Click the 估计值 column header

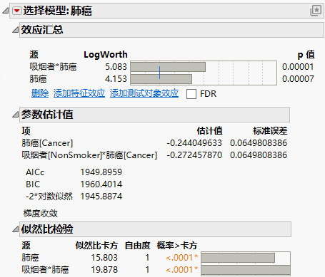click(210, 131)
